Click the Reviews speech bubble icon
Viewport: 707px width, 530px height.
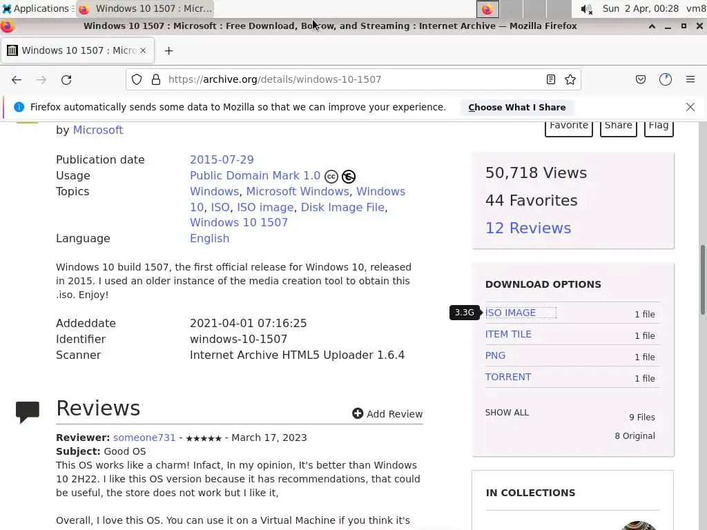(x=28, y=412)
